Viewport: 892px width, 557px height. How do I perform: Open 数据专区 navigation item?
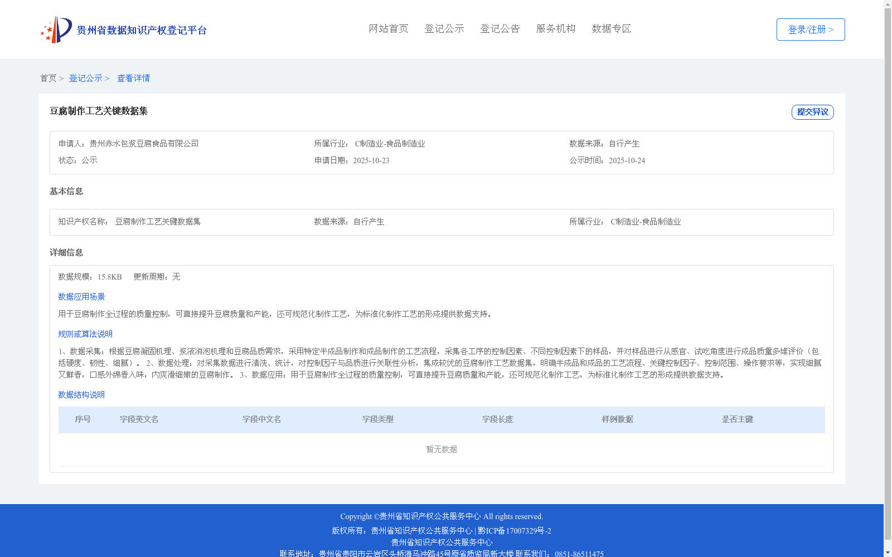point(612,28)
